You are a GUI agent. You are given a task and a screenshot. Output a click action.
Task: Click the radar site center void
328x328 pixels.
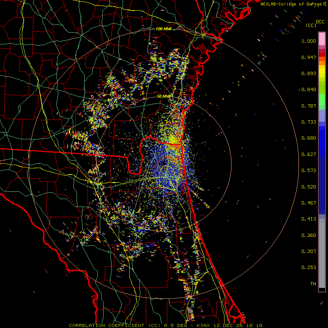coord(164,163)
